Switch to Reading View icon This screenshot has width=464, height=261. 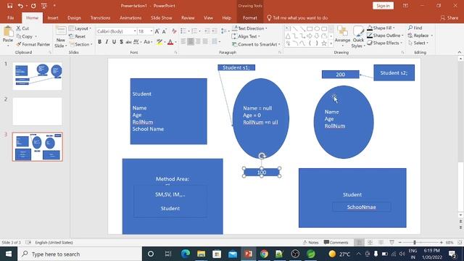click(381, 242)
